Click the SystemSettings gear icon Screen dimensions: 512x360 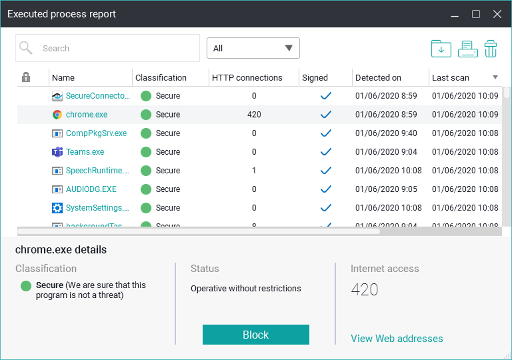pos(57,208)
